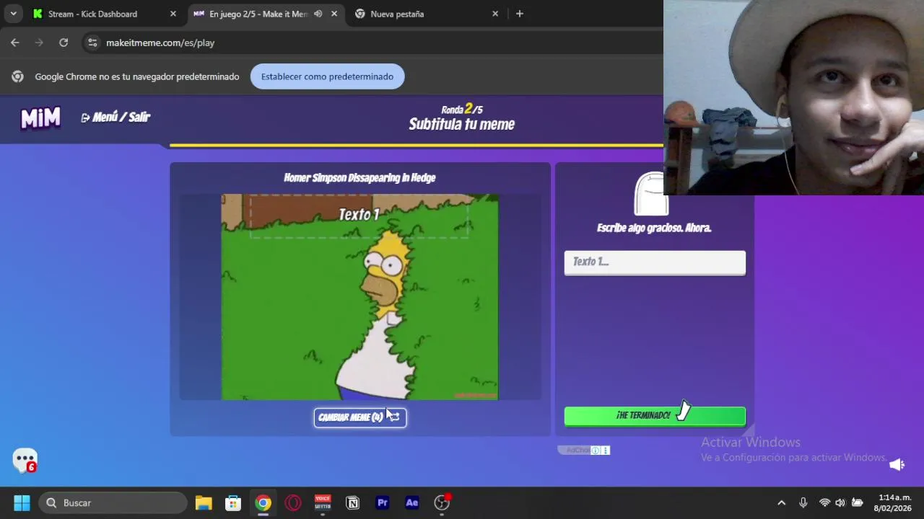The image size is (924, 519).
Task: Click Establecer como predeterminado
Action: (327, 76)
